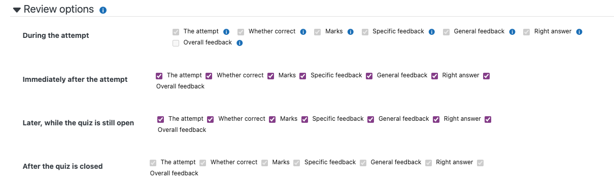Open General feedback help icon
614x190 pixels.
click(x=512, y=32)
